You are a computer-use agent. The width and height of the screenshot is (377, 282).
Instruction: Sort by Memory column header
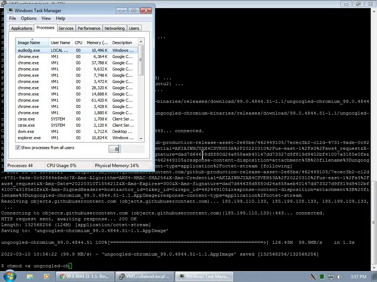97,43
